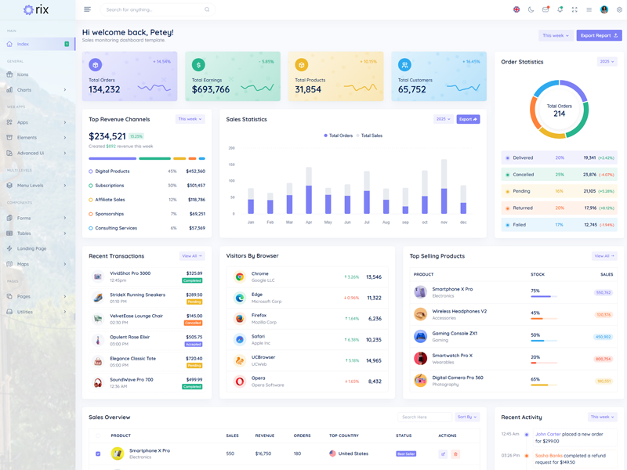Edit the Smartphone X Pro row
Screen dimensions: 627x470
(x=443, y=454)
